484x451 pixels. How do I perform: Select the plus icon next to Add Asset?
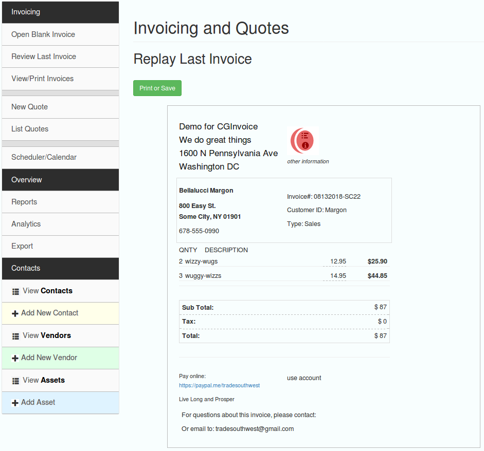(x=15, y=403)
